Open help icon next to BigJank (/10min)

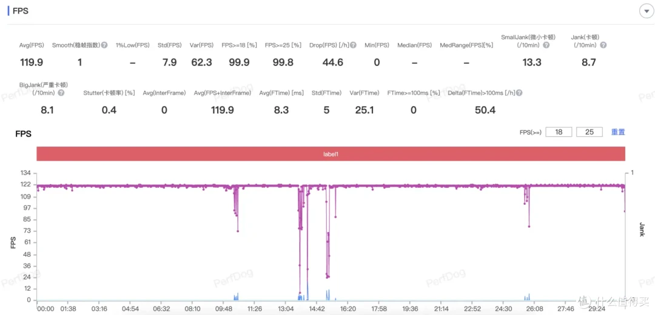(61, 93)
